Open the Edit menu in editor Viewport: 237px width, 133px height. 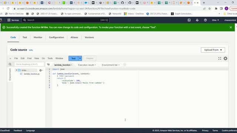pyautogui.click(x=23, y=58)
